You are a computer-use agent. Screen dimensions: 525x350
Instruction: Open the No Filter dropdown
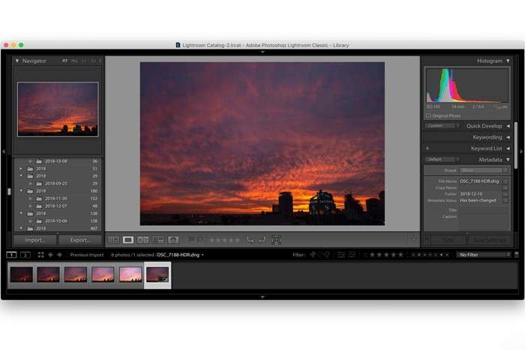[484, 255]
